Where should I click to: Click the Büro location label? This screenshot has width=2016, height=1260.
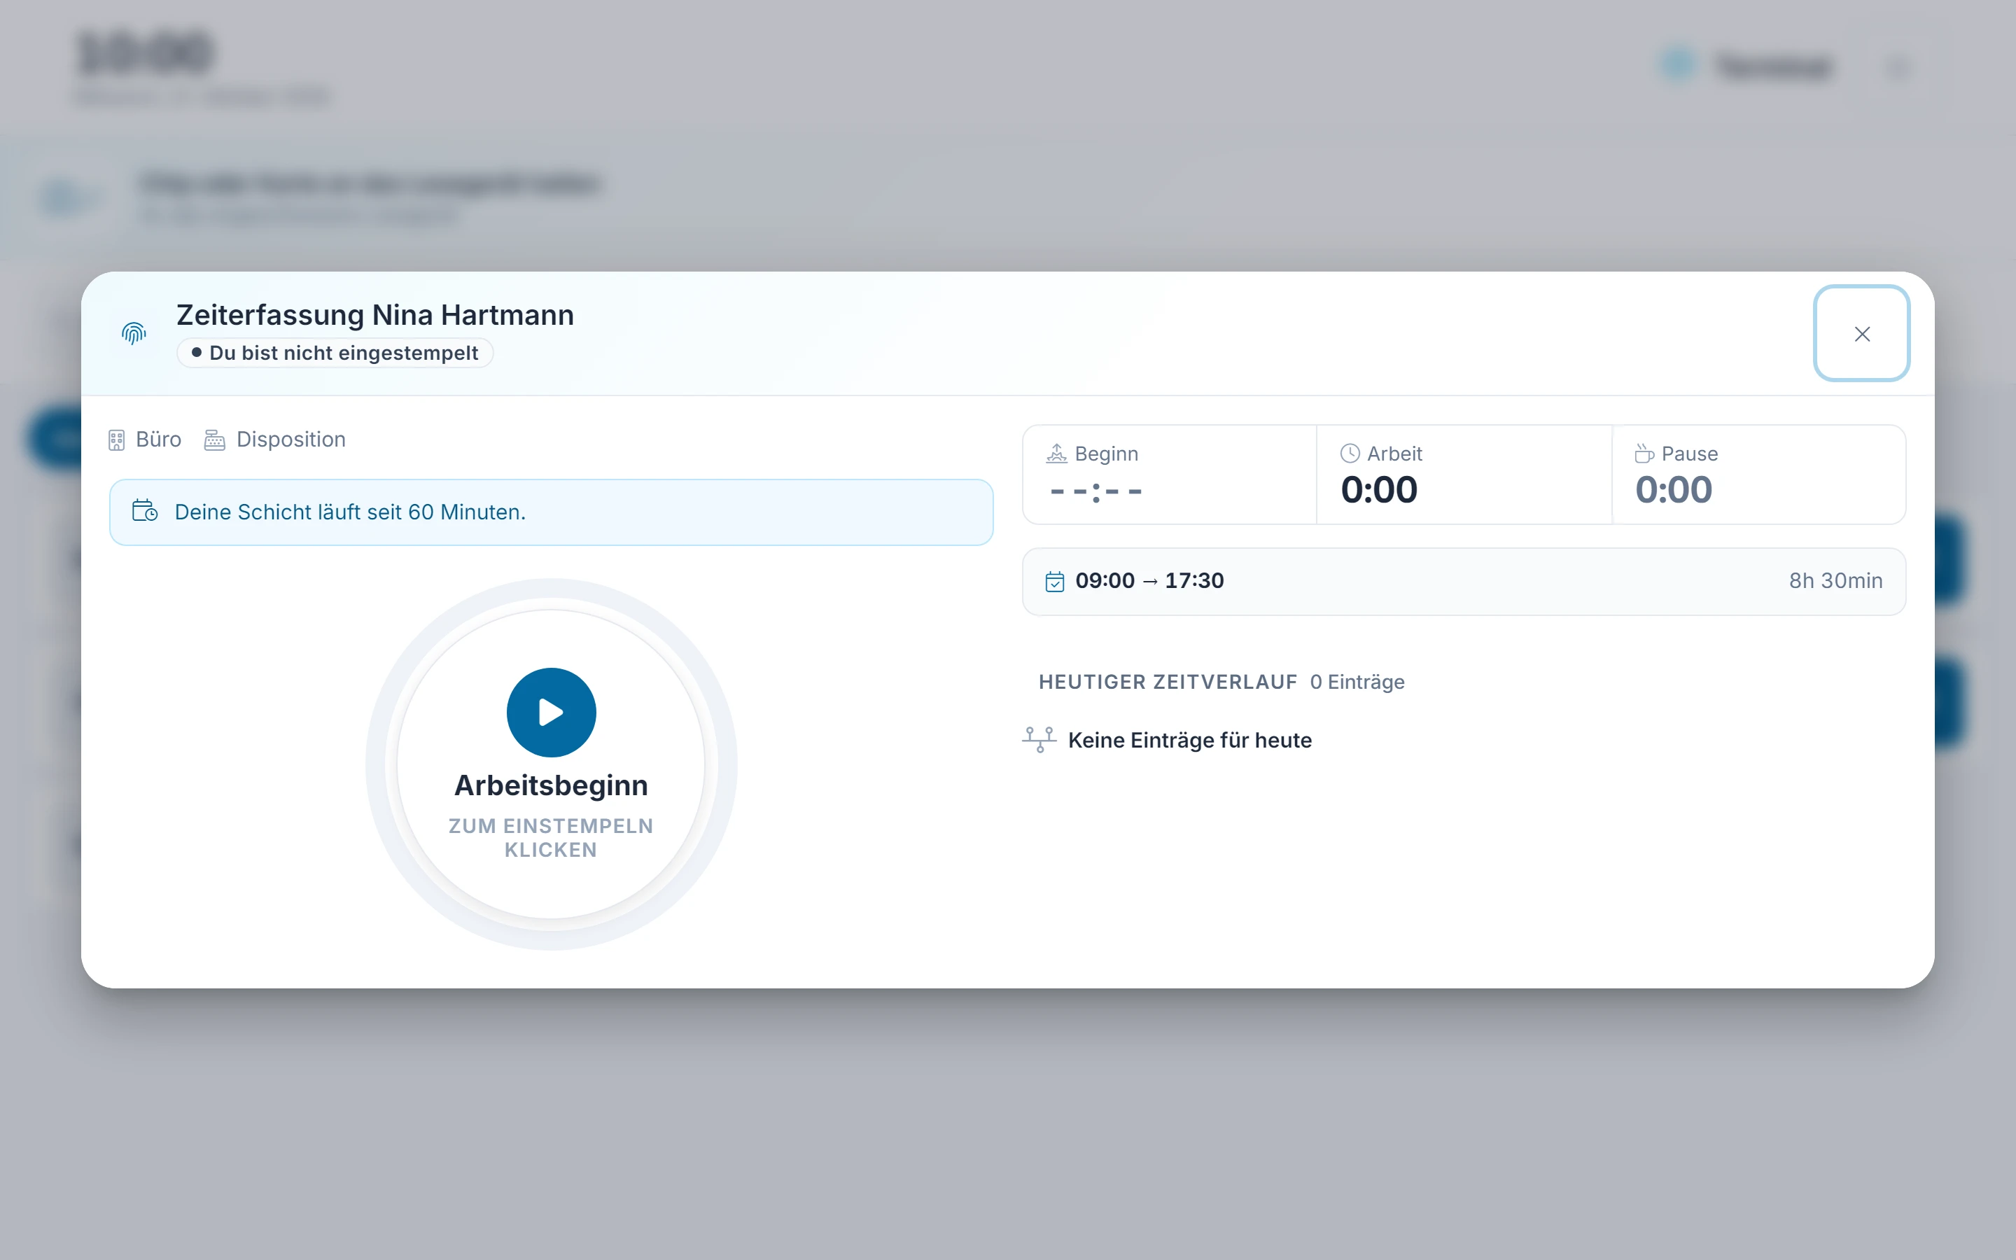(x=158, y=439)
